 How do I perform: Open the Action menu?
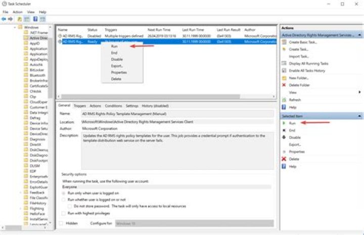(18, 12)
